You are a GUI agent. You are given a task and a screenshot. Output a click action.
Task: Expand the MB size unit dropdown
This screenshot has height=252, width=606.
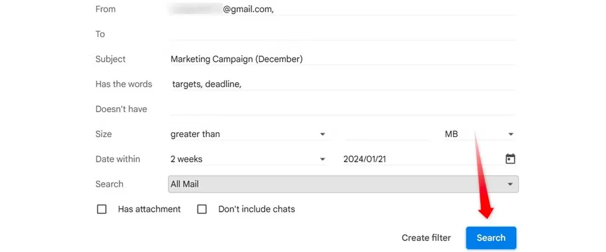pos(478,134)
